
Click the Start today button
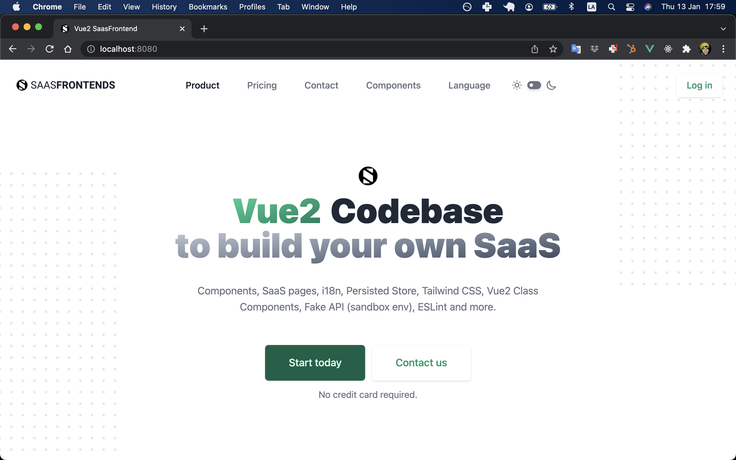[315, 363]
